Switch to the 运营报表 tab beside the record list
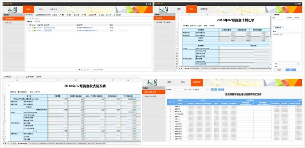The width and height of the screenshot is (305, 148). point(53,9)
